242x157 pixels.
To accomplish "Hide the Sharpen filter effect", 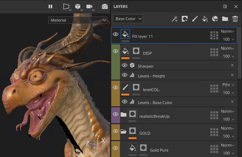I will pyautogui.click(x=125, y=66).
